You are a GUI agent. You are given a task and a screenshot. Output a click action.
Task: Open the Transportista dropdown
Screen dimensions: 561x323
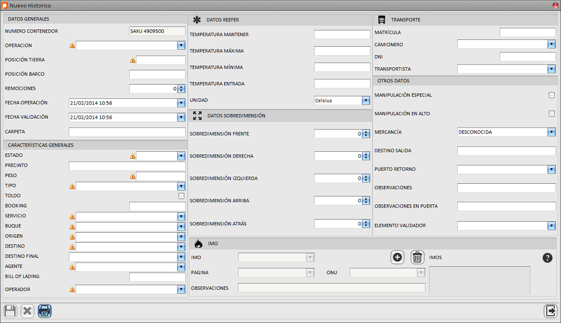point(552,69)
